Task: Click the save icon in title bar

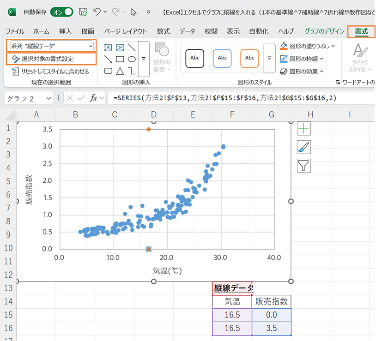Action: point(83,12)
